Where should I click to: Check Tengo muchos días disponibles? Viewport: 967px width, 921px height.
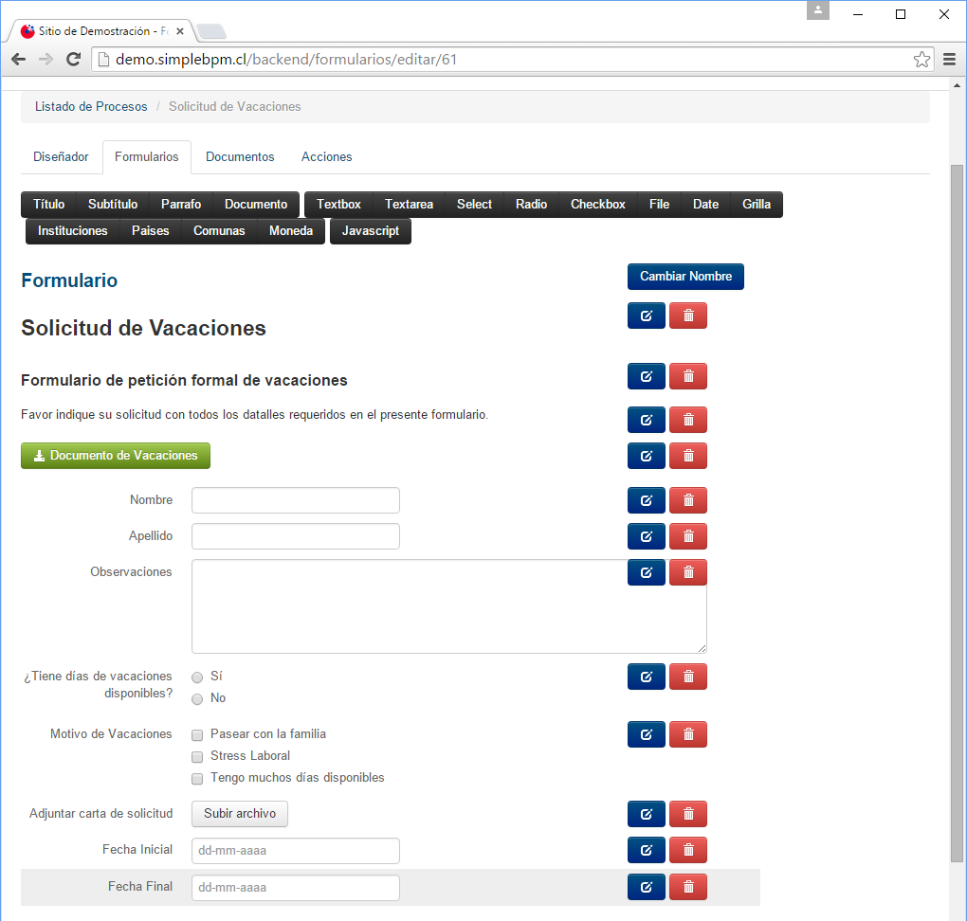197,779
